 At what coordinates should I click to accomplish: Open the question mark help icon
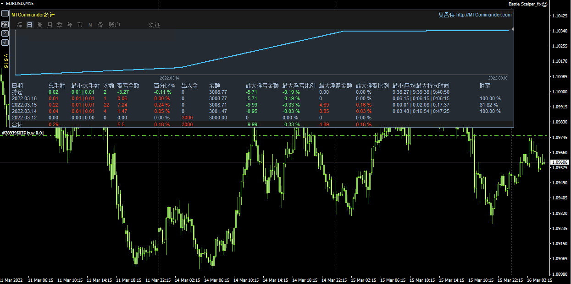(x=5, y=33)
